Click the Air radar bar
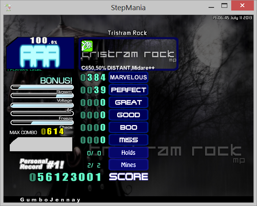The image size is (257, 206). (x=42, y=105)
